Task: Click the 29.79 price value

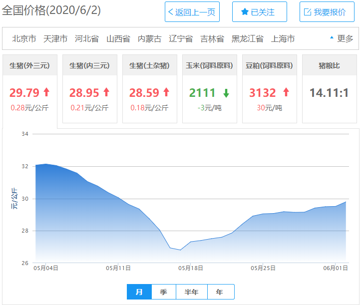Action: 24,93
